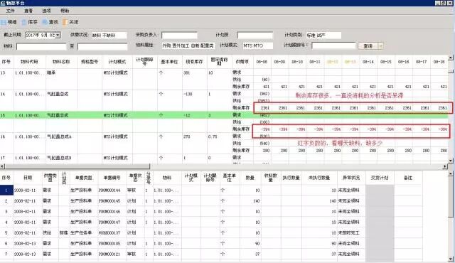This screenshot has height=263, width=455.
Task: Click the lower grid vertical scrollbar down arrow
Action: 451,259
